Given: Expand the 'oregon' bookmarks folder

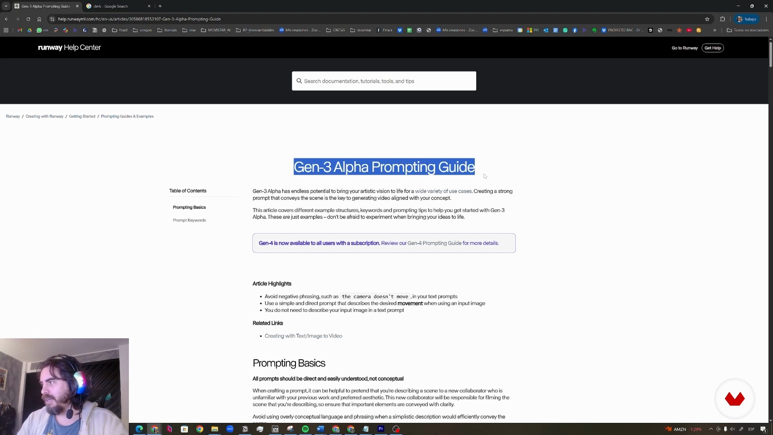Looking at the screenshot, I should coord(143,30).
